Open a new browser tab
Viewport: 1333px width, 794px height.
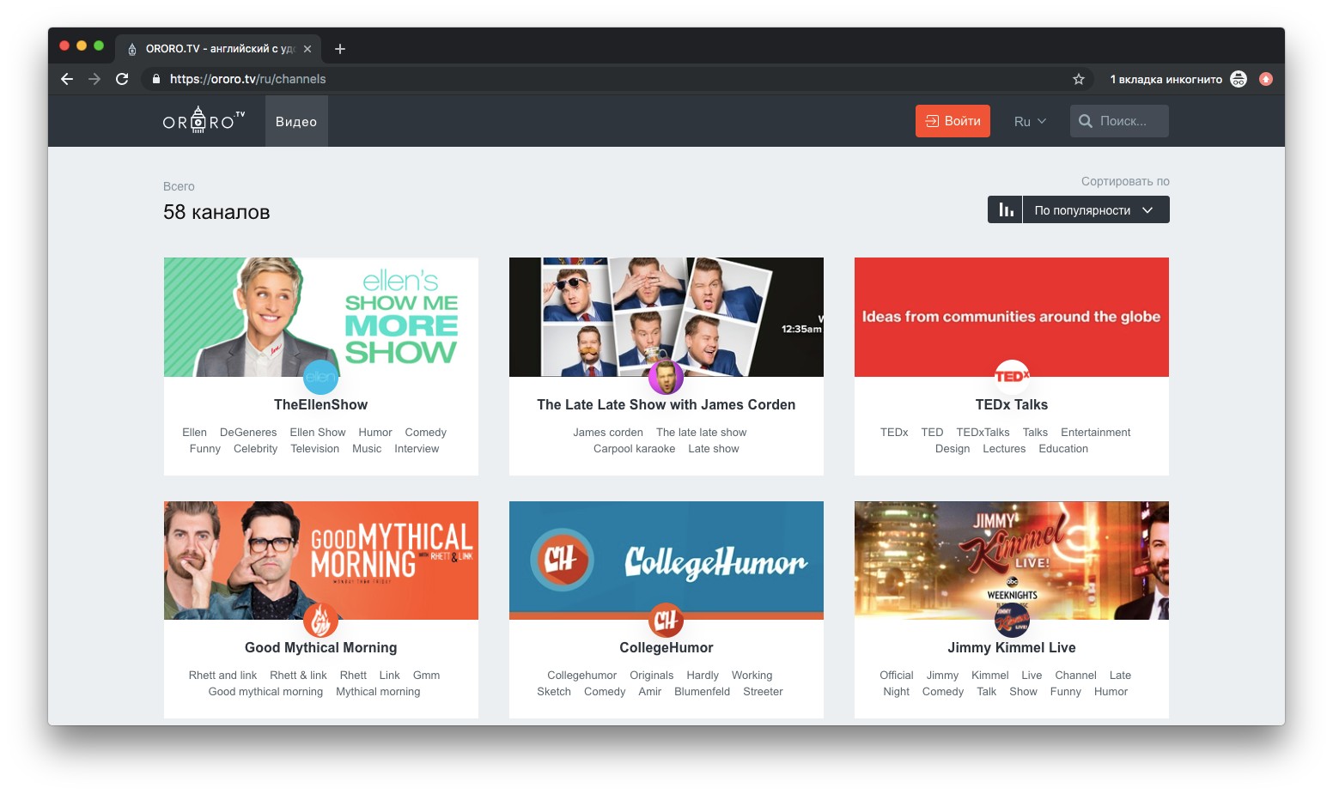coord(340,49)
